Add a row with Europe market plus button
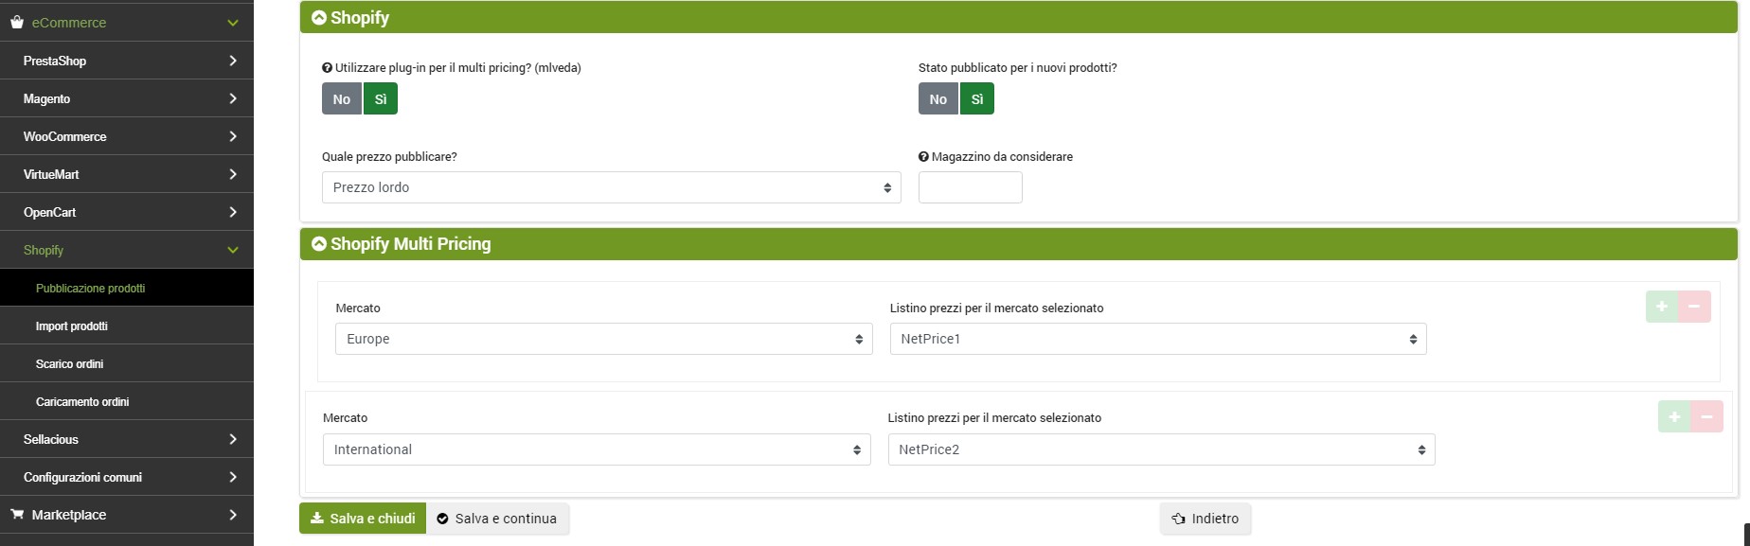 [1661, 307]
